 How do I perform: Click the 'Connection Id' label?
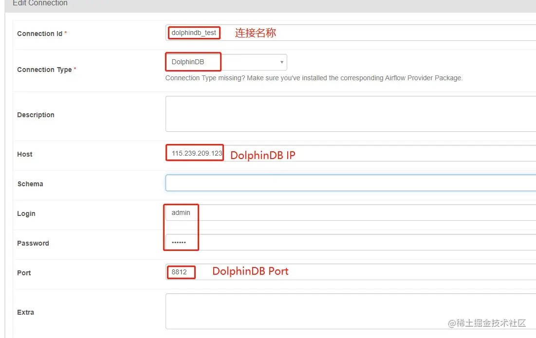[x=39, y=34]
